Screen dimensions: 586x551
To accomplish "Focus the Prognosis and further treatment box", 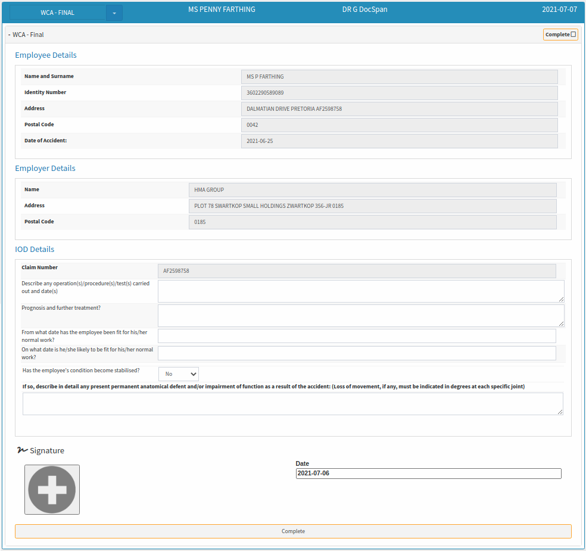I will pyautogui.click(x=361, y=316).
